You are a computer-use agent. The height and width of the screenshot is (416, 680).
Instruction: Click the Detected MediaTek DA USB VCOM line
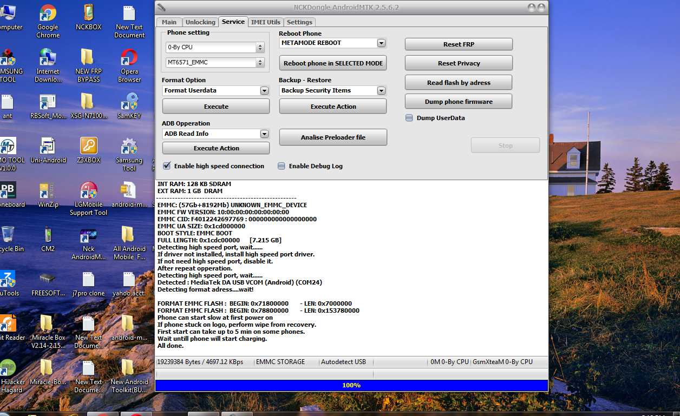pyautogui.click(x=240, y=282)
